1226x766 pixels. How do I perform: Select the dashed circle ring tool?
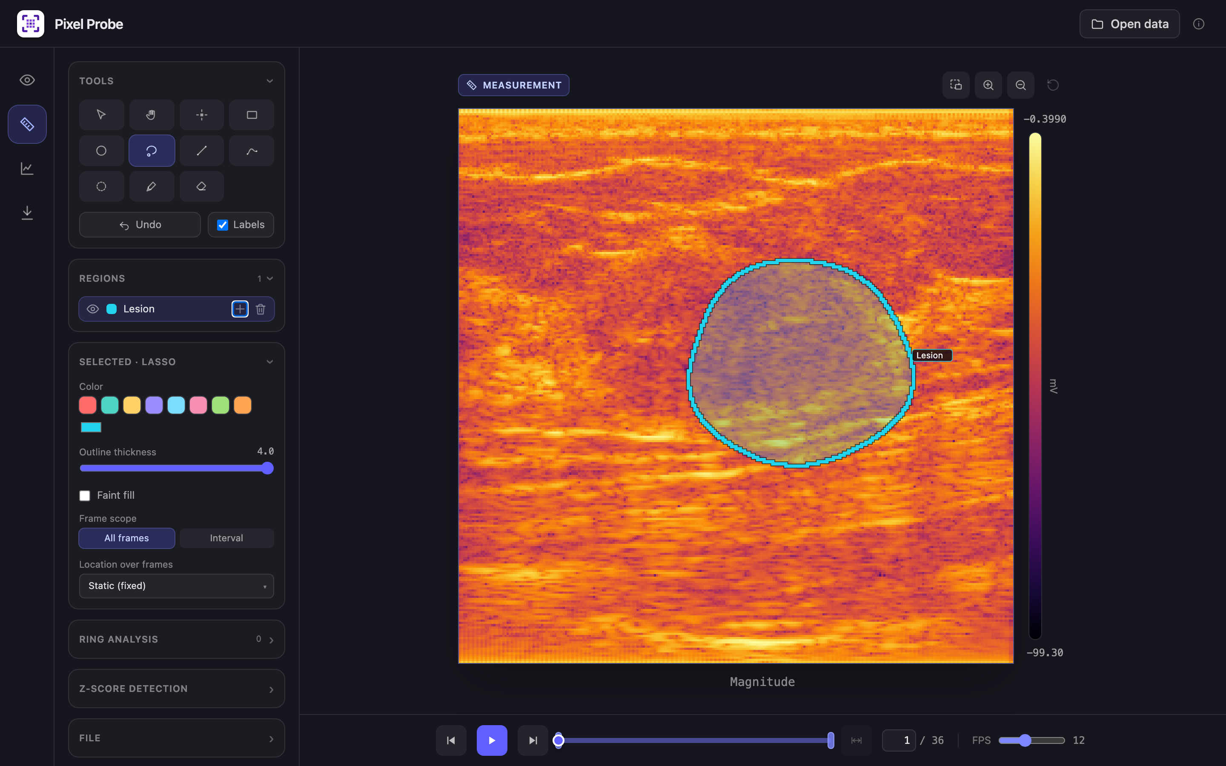[x=101, y=186]
